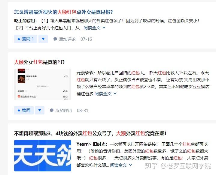Open question 大额外卖红包是真的吗

39,62
